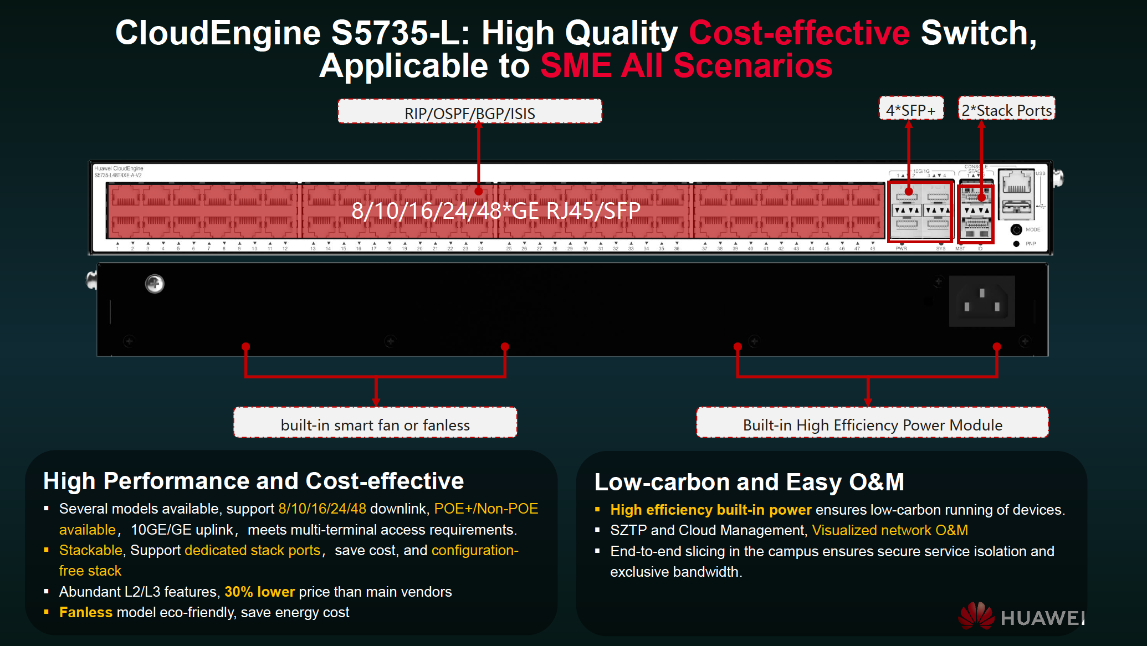The image size is (1147, 646).
Task: Click the SZTP and Cloud Management text
Action: (709, 530)
